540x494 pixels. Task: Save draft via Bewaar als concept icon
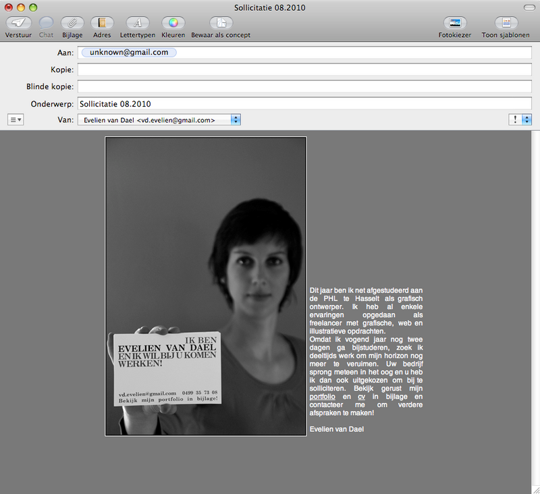click(x=221, y=23)
